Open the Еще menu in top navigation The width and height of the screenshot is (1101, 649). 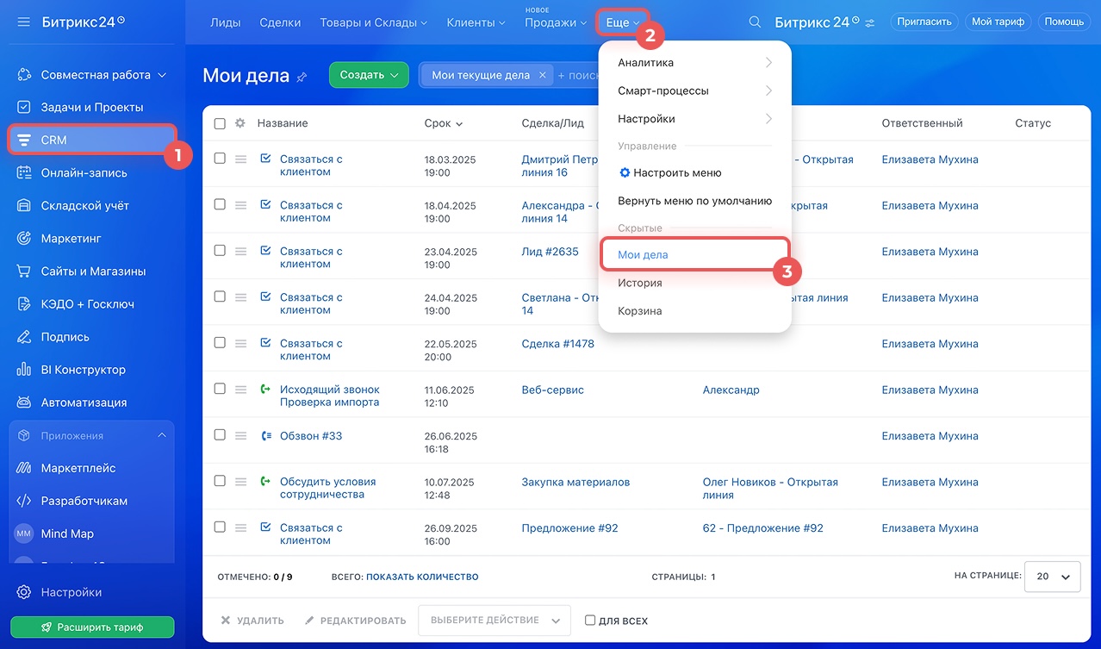623,22
